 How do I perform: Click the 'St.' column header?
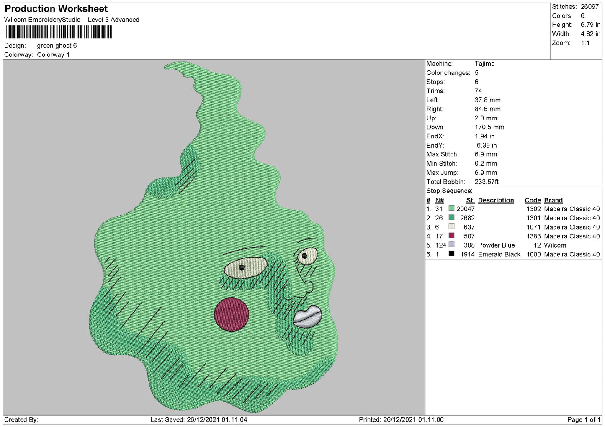coord(470,200)
